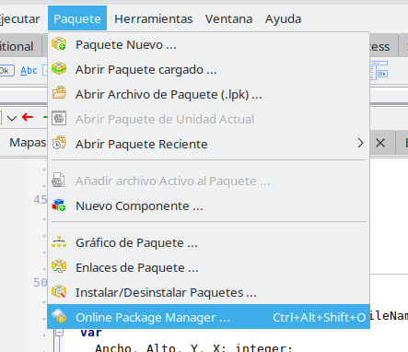Viewport: 408px width, 352px height.
Task: Choose Instalar/Desinstalar Paquetes entry
Action: click(208, 292)
